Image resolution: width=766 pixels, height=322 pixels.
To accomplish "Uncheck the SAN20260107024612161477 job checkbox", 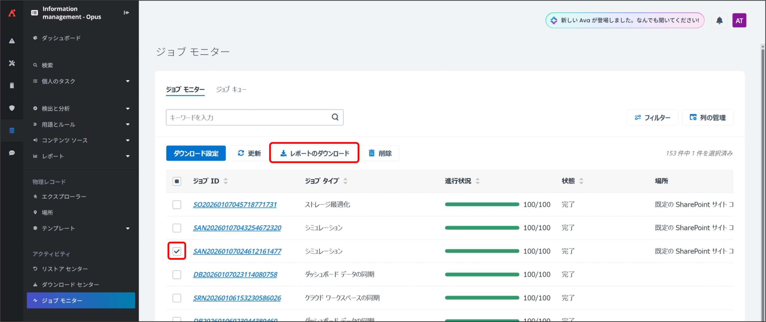I will point(177,251).
